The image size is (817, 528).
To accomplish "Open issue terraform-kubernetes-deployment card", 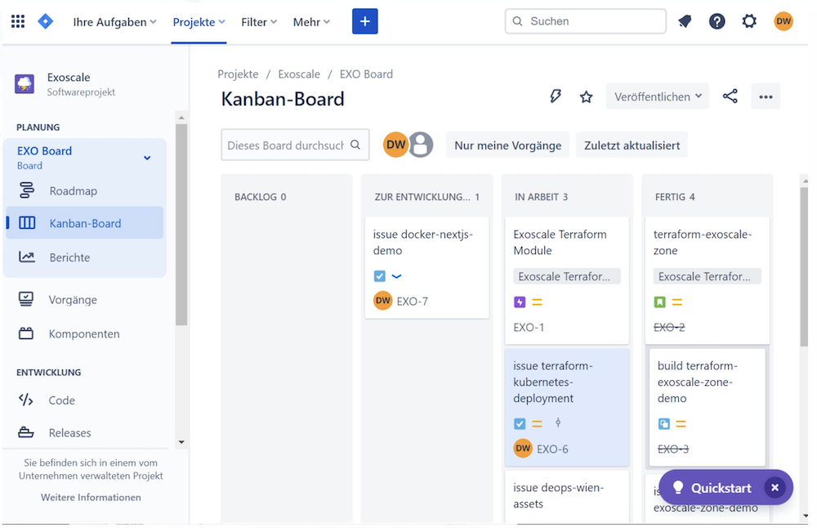I will pyautogui.click(x=567, y=407).
